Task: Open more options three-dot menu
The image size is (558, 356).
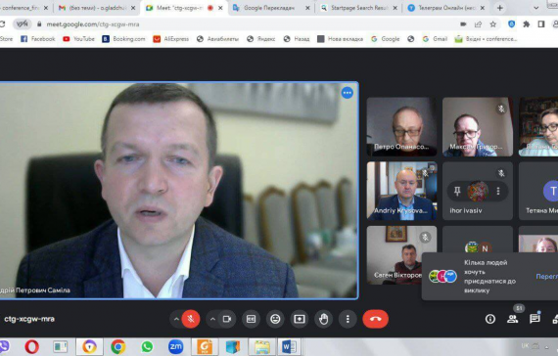Action: click(348, 319)
